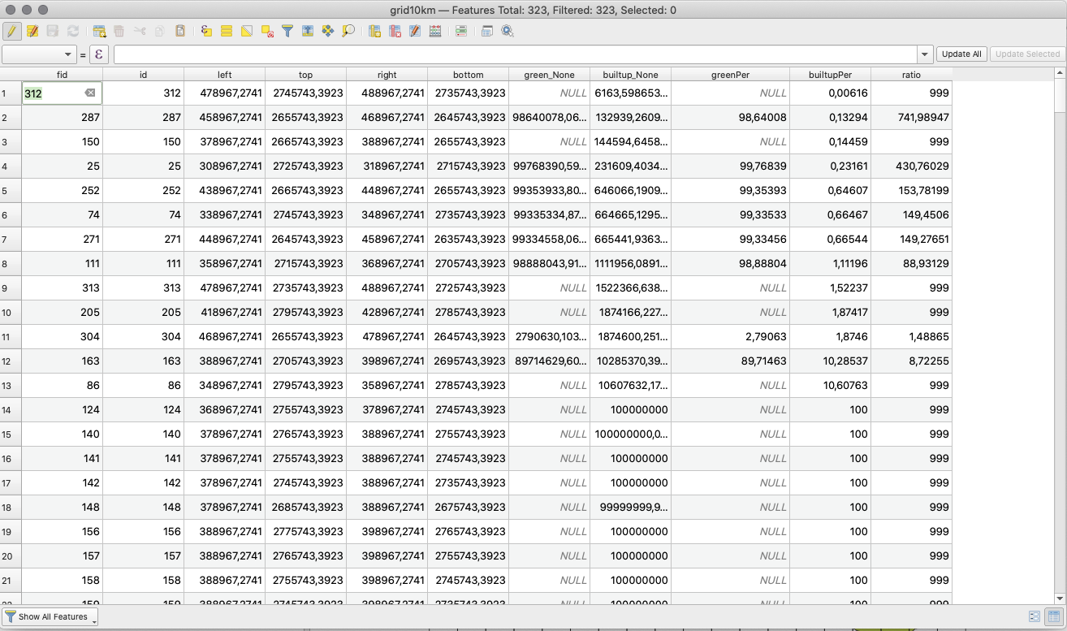Reload the attribute table
This screenshot has height=631, width=1067.
73,31
